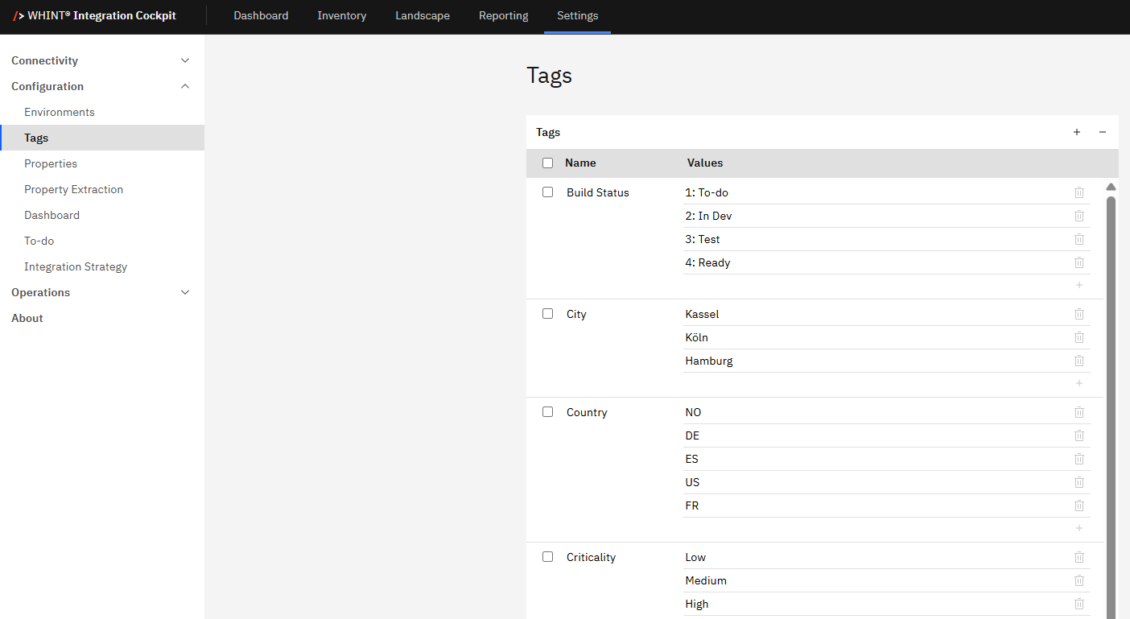Open the Inventory tab
This screenshot has height=619, width=1130.
click(x=341, y=15)
